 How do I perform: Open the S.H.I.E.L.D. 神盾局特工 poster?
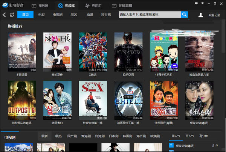128,100
